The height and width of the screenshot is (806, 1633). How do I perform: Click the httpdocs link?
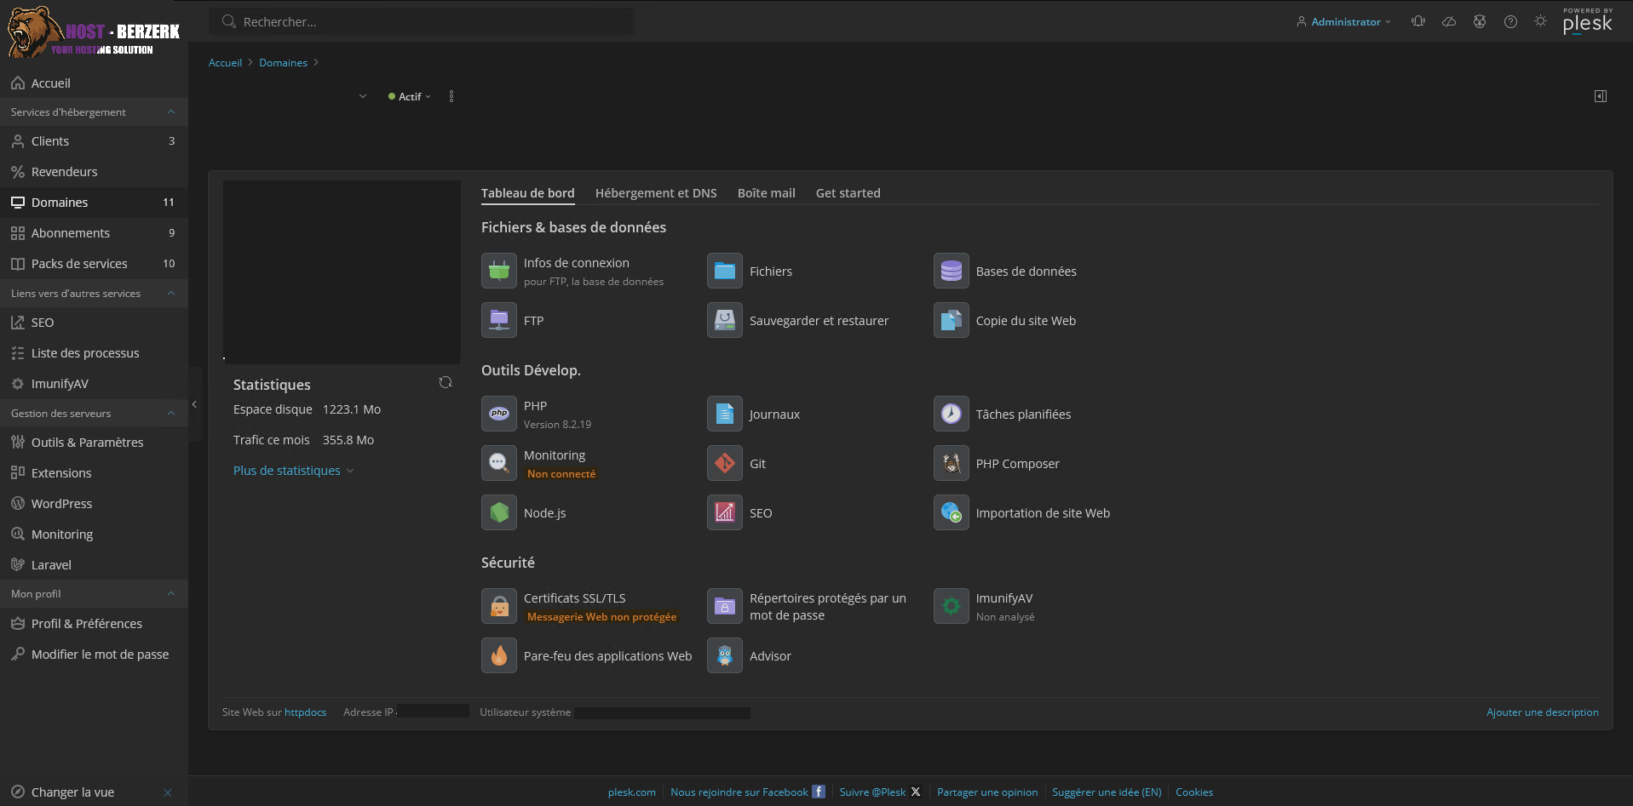point(305,712)
